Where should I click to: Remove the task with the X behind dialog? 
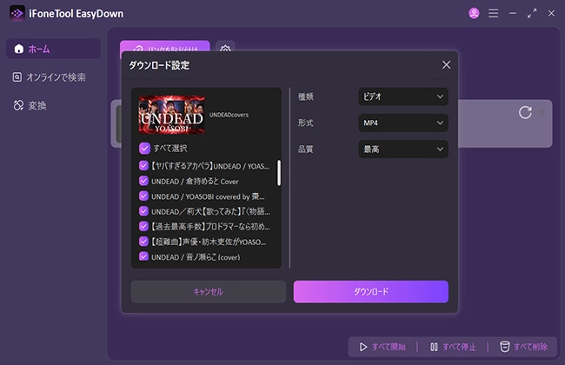pyautogui.click(x=542, y=112)
